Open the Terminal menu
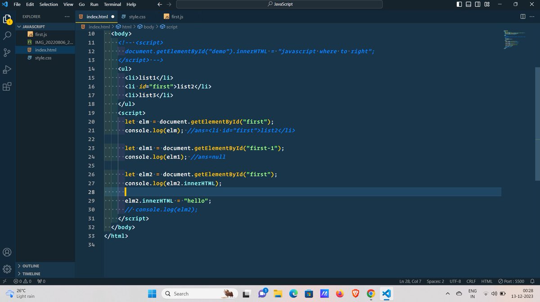This screenshot has height=302, width=540. tap(112, 4)
